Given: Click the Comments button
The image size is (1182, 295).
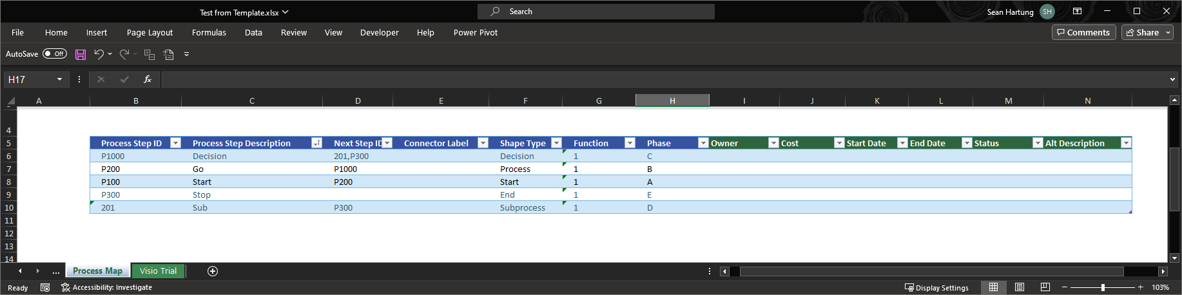Looking at the screenshot, I should (x=1083, y=32).
